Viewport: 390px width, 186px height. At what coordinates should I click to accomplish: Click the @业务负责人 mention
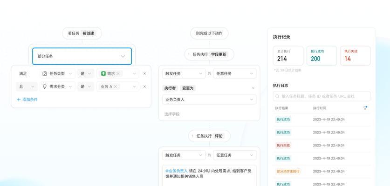tap(176, 171)
